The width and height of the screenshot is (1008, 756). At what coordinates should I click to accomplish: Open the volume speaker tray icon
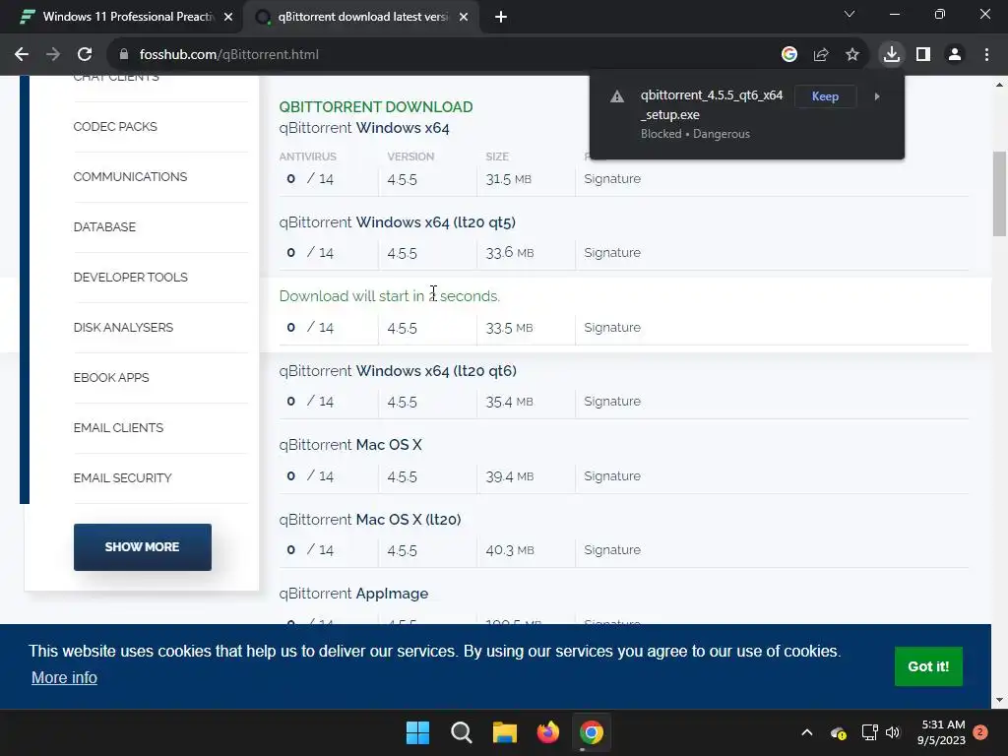(x=893, y=732)
